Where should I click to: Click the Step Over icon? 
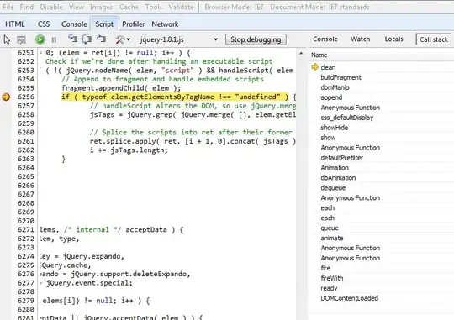coord(87,39)
